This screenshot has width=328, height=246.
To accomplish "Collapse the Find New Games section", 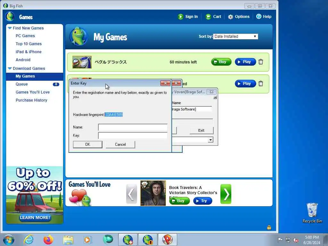I will pos(10,28).
